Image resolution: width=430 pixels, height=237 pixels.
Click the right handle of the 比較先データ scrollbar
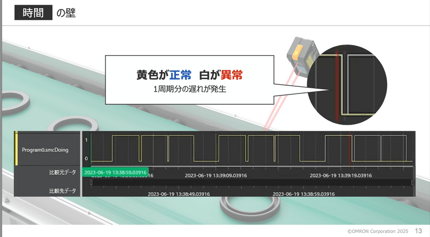point(413,182)
